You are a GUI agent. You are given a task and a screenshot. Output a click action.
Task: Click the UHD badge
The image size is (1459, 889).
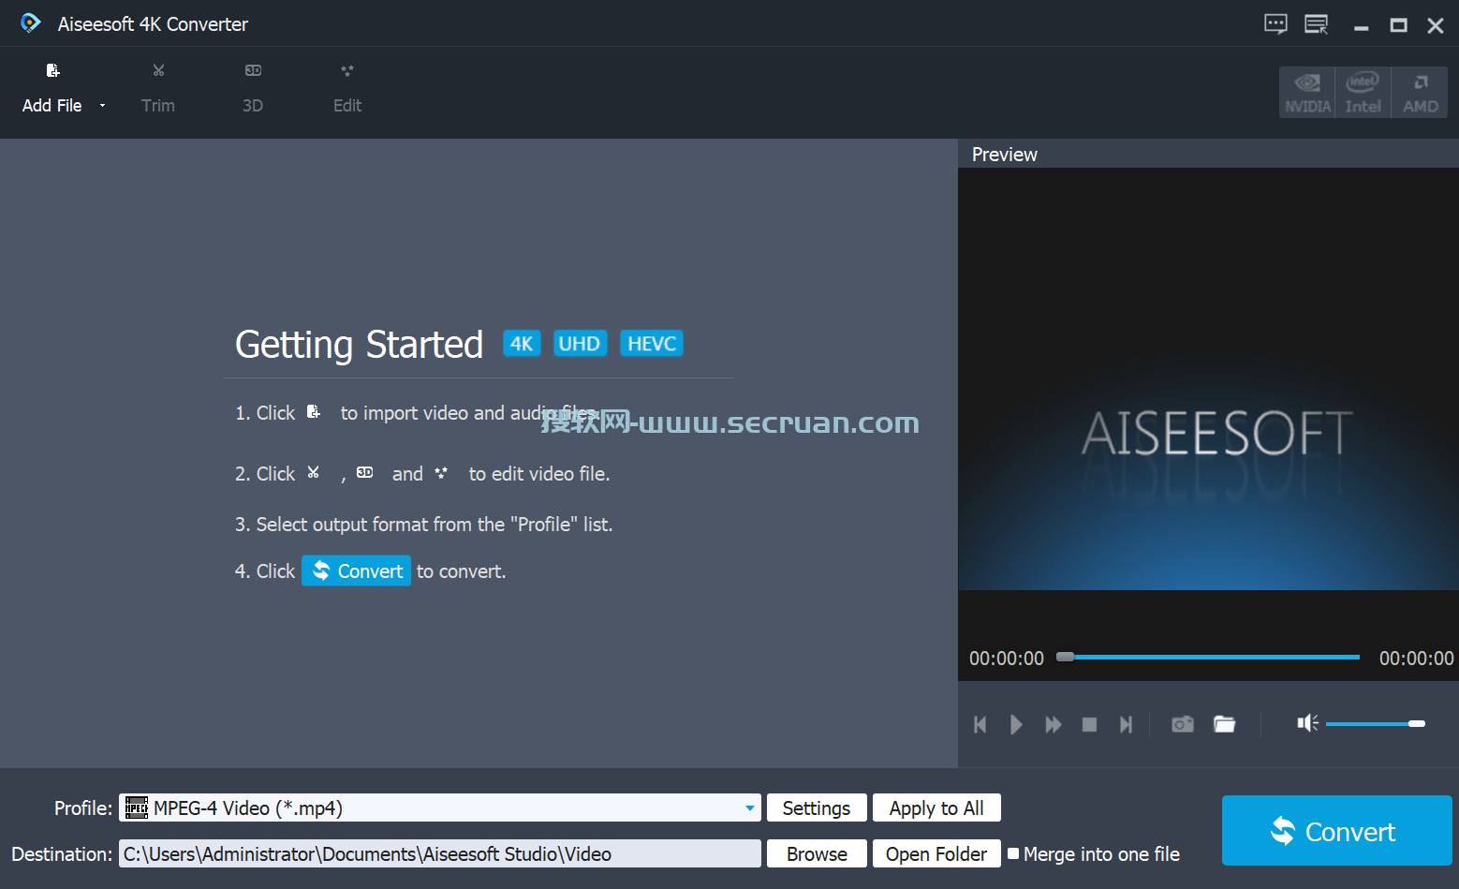580,344
